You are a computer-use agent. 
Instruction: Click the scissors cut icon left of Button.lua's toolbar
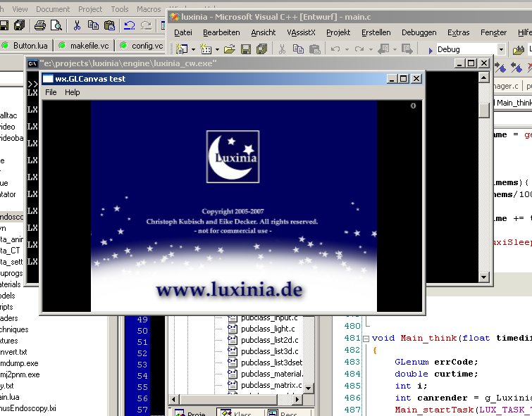coord(76,25)
